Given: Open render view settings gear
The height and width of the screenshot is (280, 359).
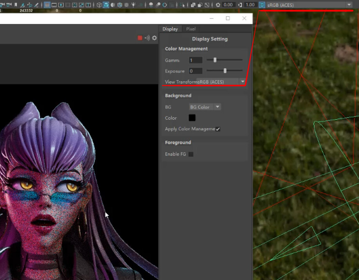Looking at the screenshot, I should point(154,38).
